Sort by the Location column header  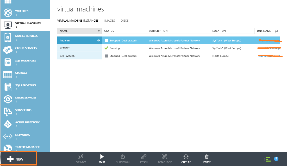click(232, 31)
